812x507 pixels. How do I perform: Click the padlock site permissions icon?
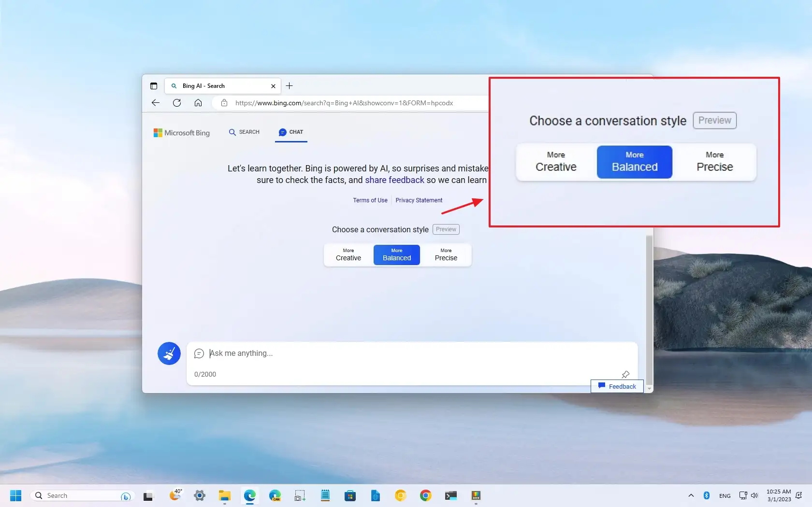pyautogui.click(x=224, y=103)
